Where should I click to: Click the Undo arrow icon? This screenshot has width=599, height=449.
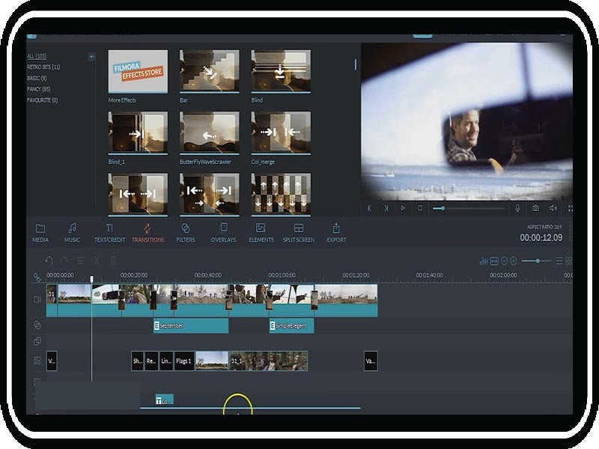pyautogui.click(x=49, y=260)
